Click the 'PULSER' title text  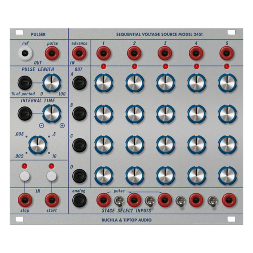point(38,34)
